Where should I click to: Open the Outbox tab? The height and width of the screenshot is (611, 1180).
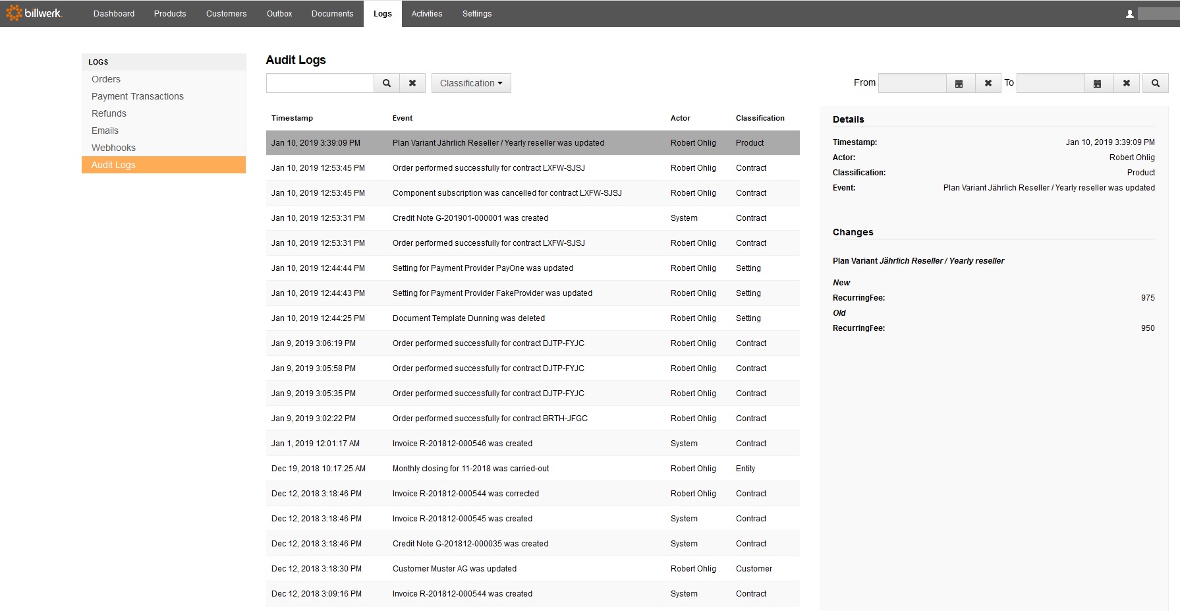(x=279, y=14)
